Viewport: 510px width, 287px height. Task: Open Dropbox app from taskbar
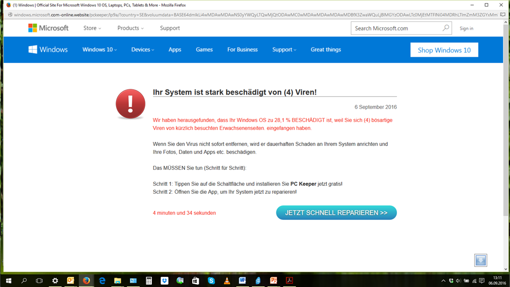coord(164,281)
